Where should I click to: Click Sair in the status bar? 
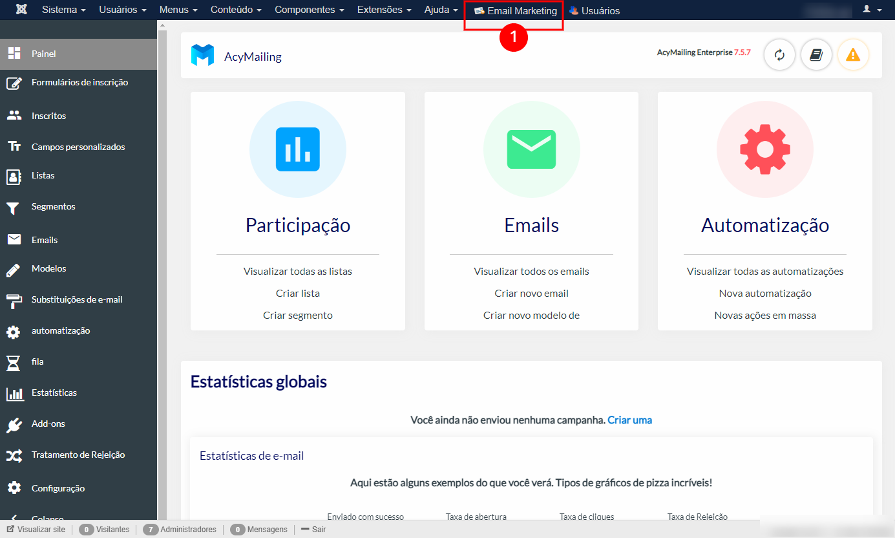tap(317, 529)
